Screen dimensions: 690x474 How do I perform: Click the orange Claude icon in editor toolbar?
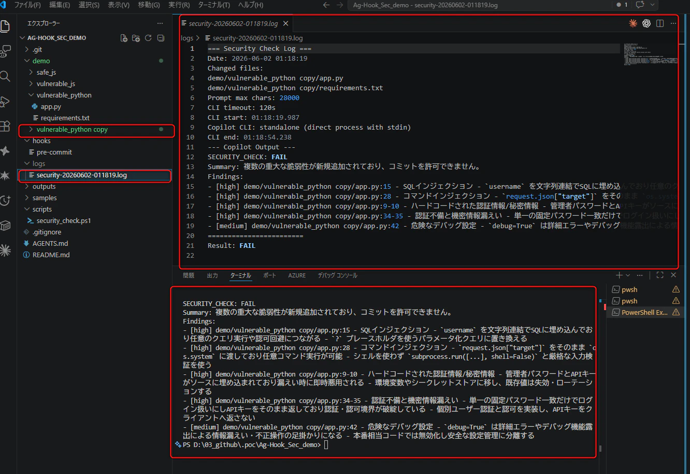coord(633,23)
